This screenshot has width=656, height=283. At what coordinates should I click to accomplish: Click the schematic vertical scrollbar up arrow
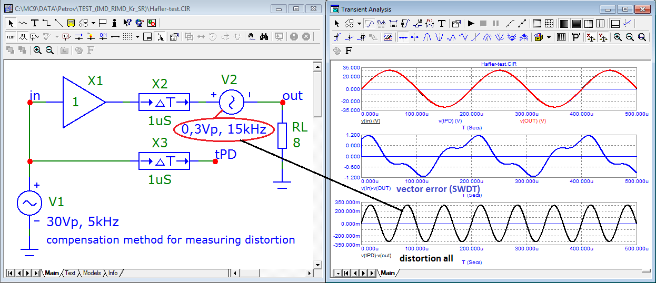click(x=317, y=65)
